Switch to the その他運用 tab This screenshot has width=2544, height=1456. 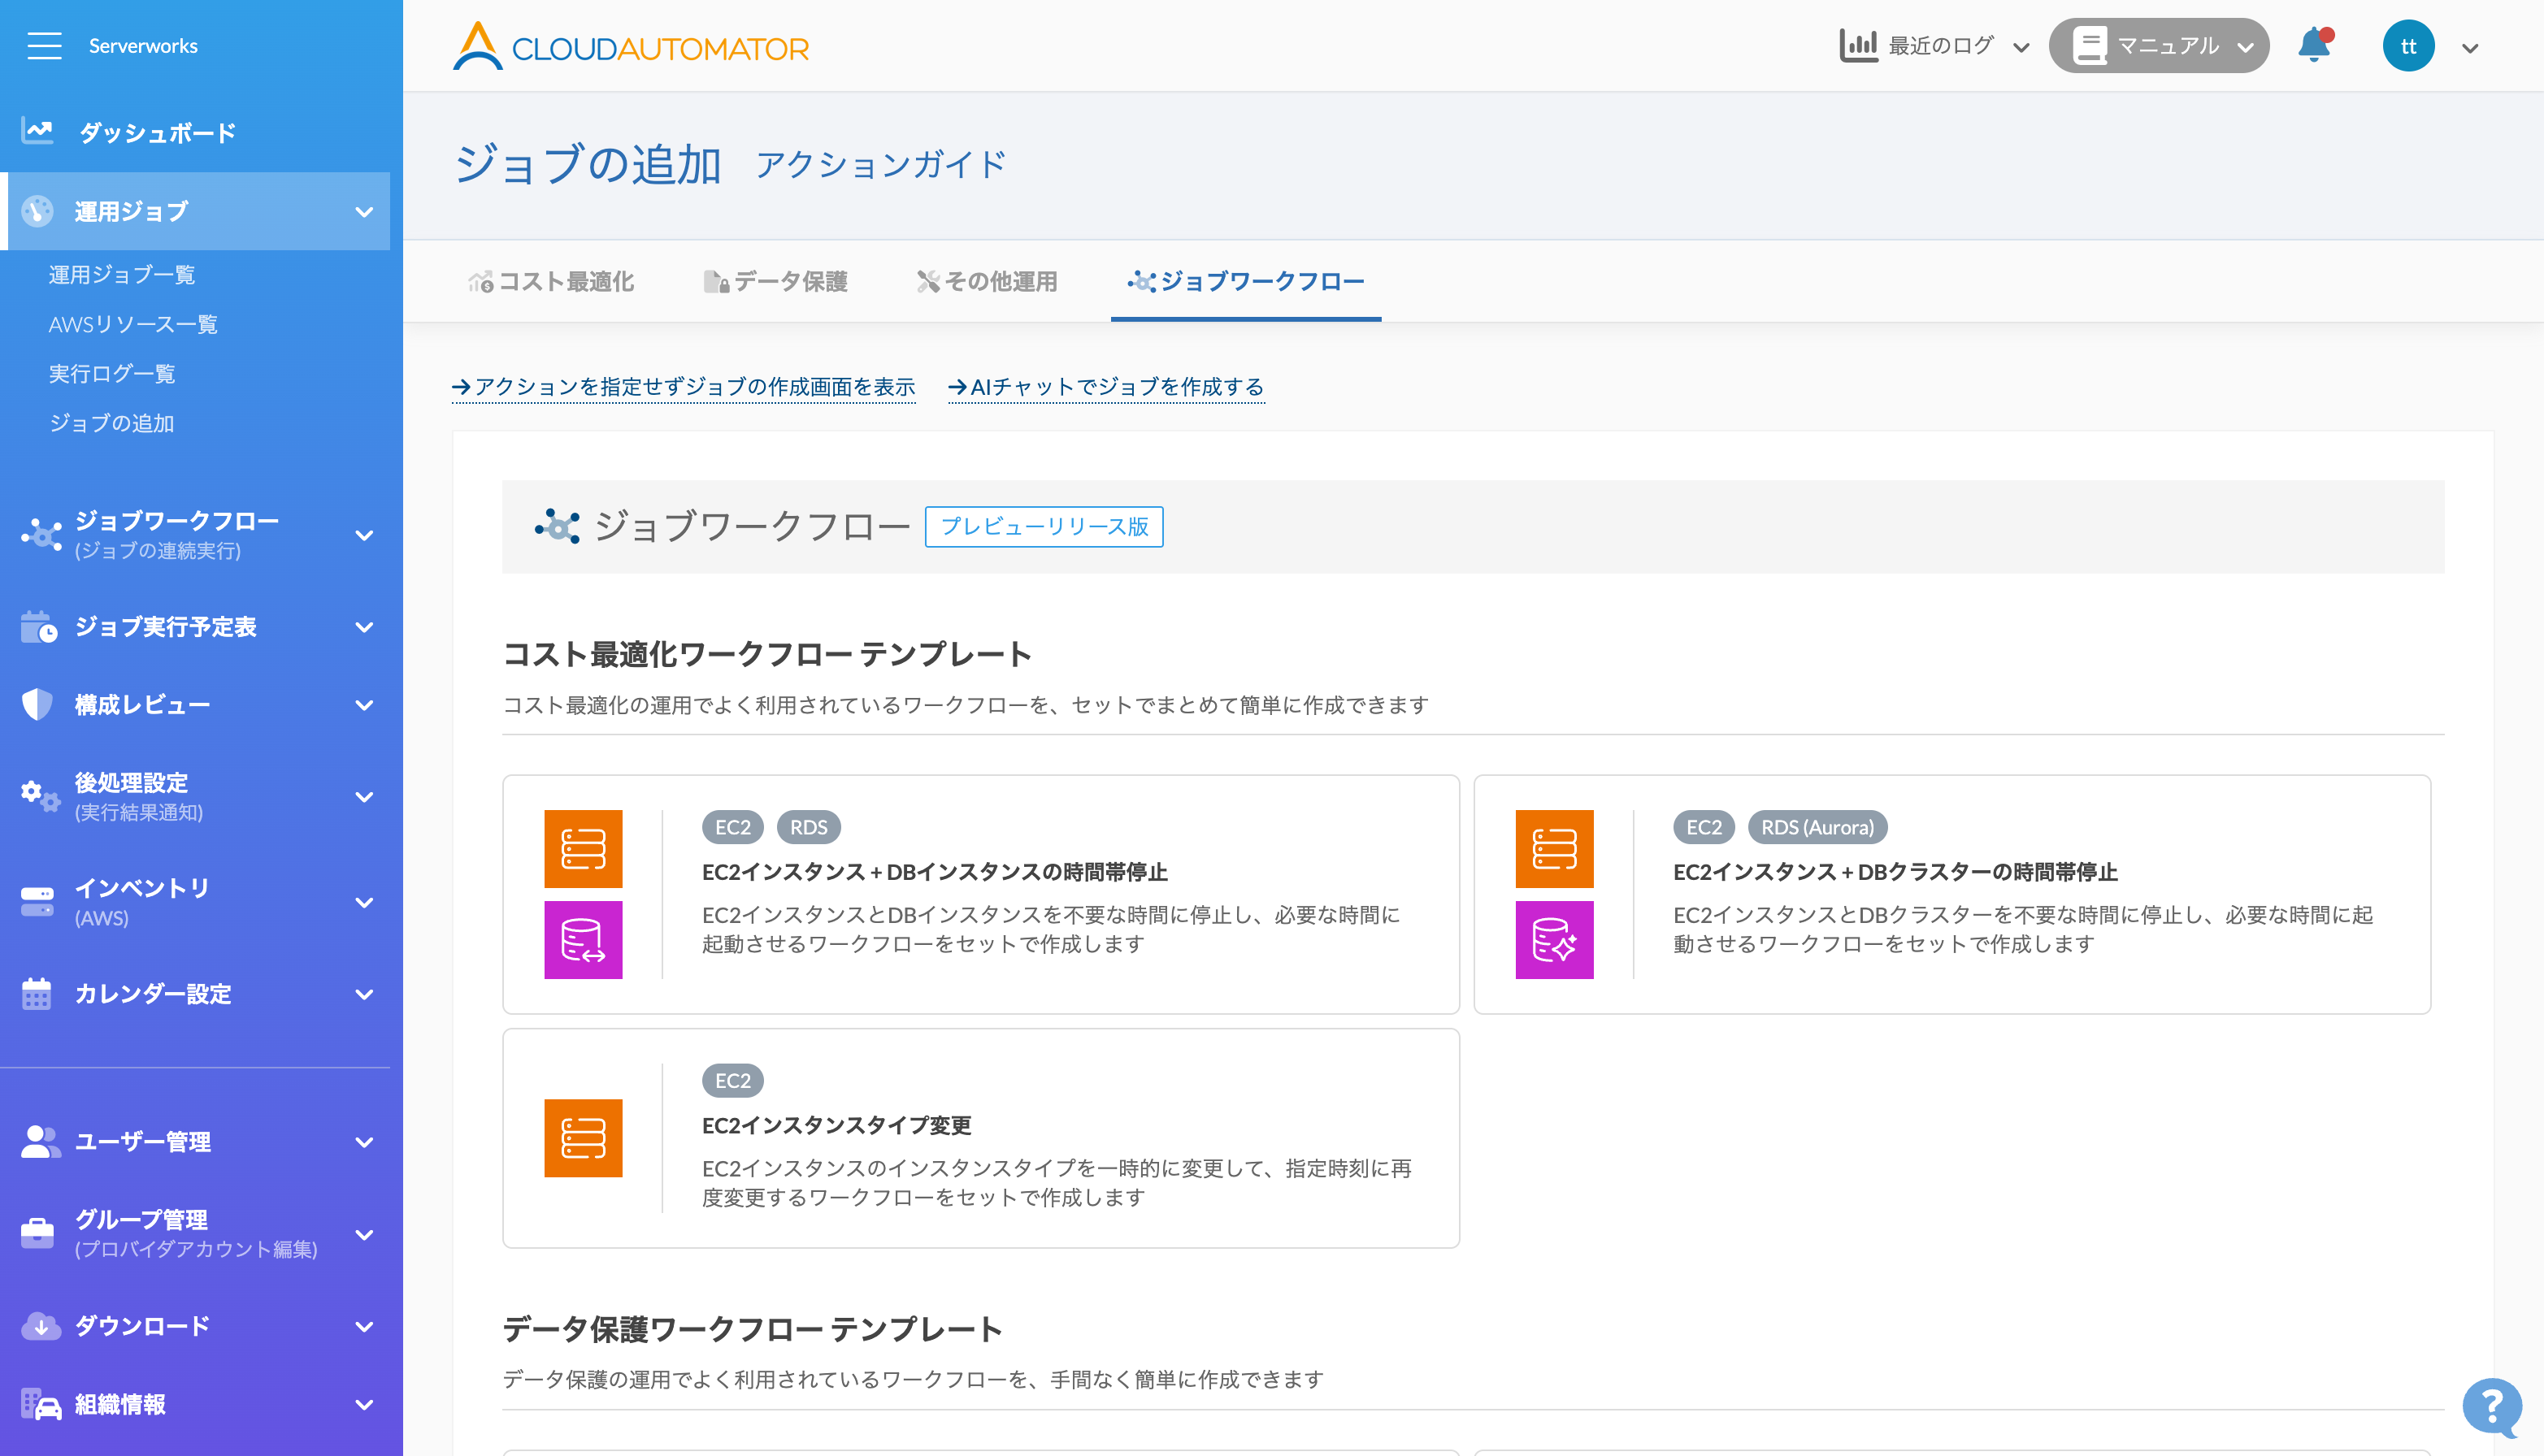point(987,282)
